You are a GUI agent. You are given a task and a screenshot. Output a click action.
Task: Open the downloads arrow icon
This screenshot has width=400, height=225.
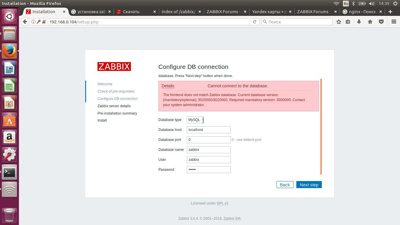[x=359, y=22]
